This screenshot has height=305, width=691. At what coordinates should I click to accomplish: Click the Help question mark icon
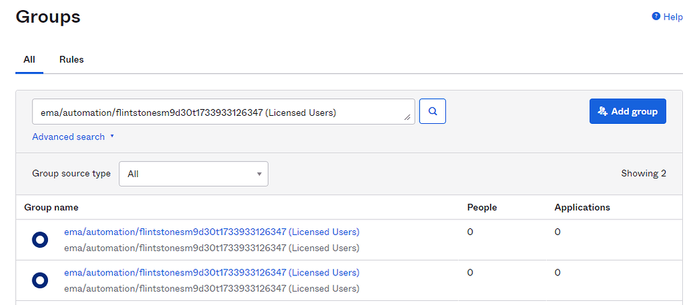click(x=656, y=17)
